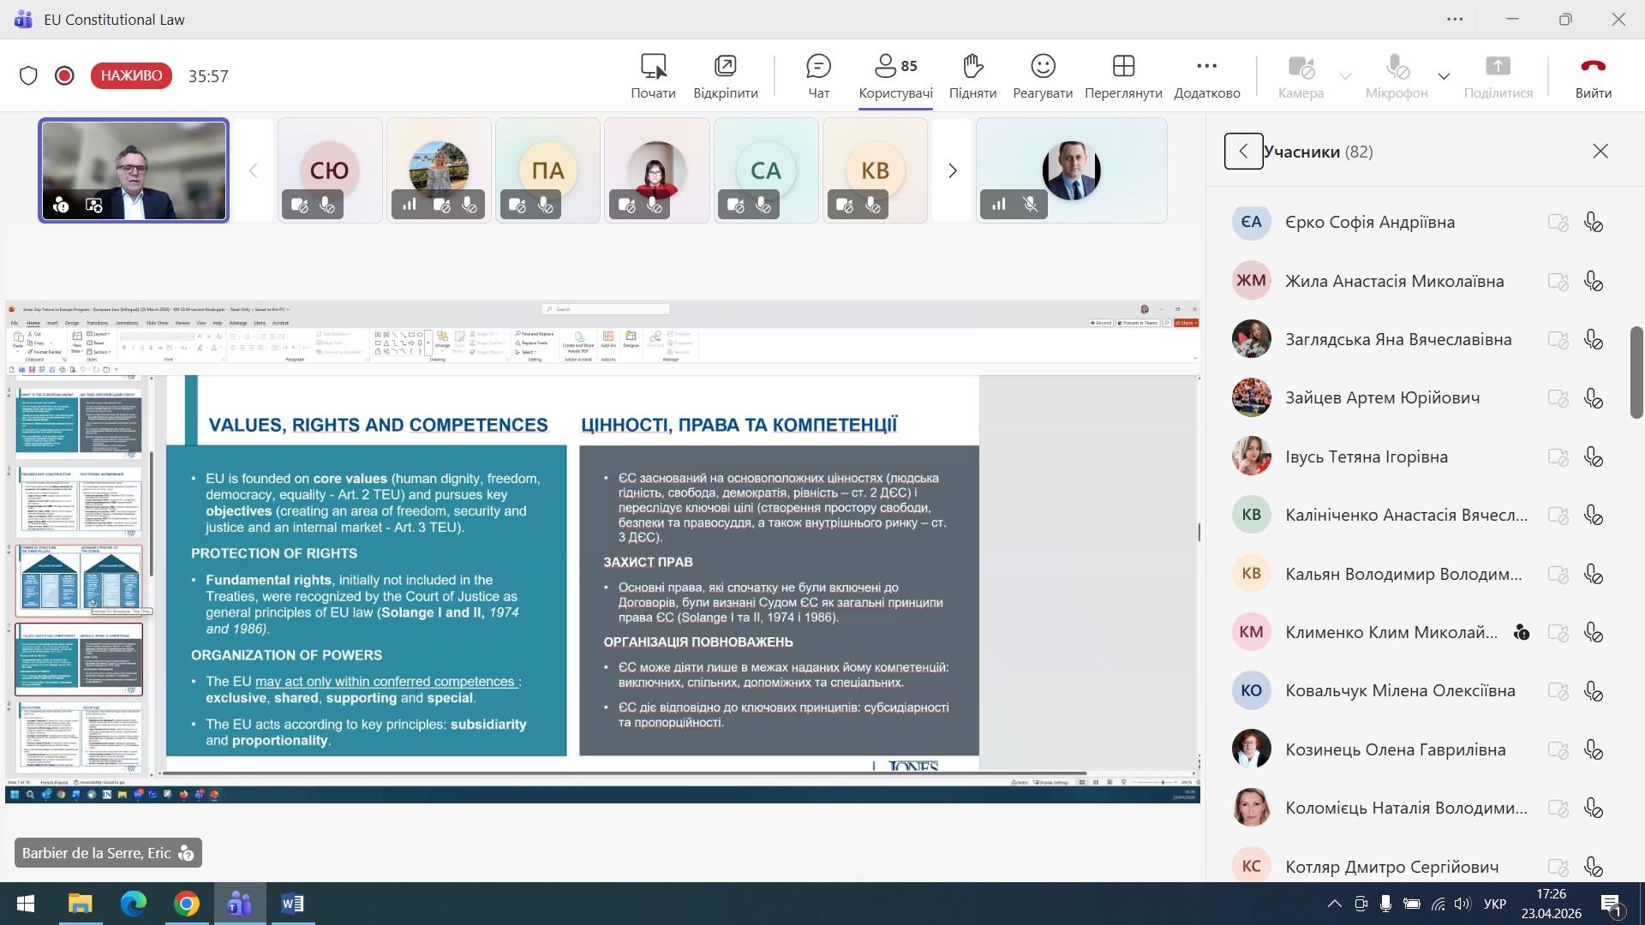
Task: Toggle the Камера camera button
Action: tap(1301, 75)
